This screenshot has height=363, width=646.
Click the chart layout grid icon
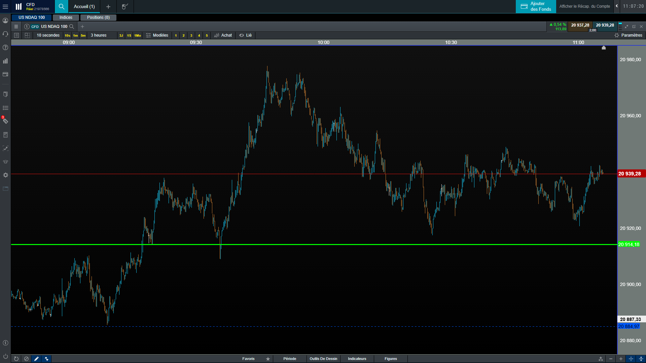[x=28, y=35]
